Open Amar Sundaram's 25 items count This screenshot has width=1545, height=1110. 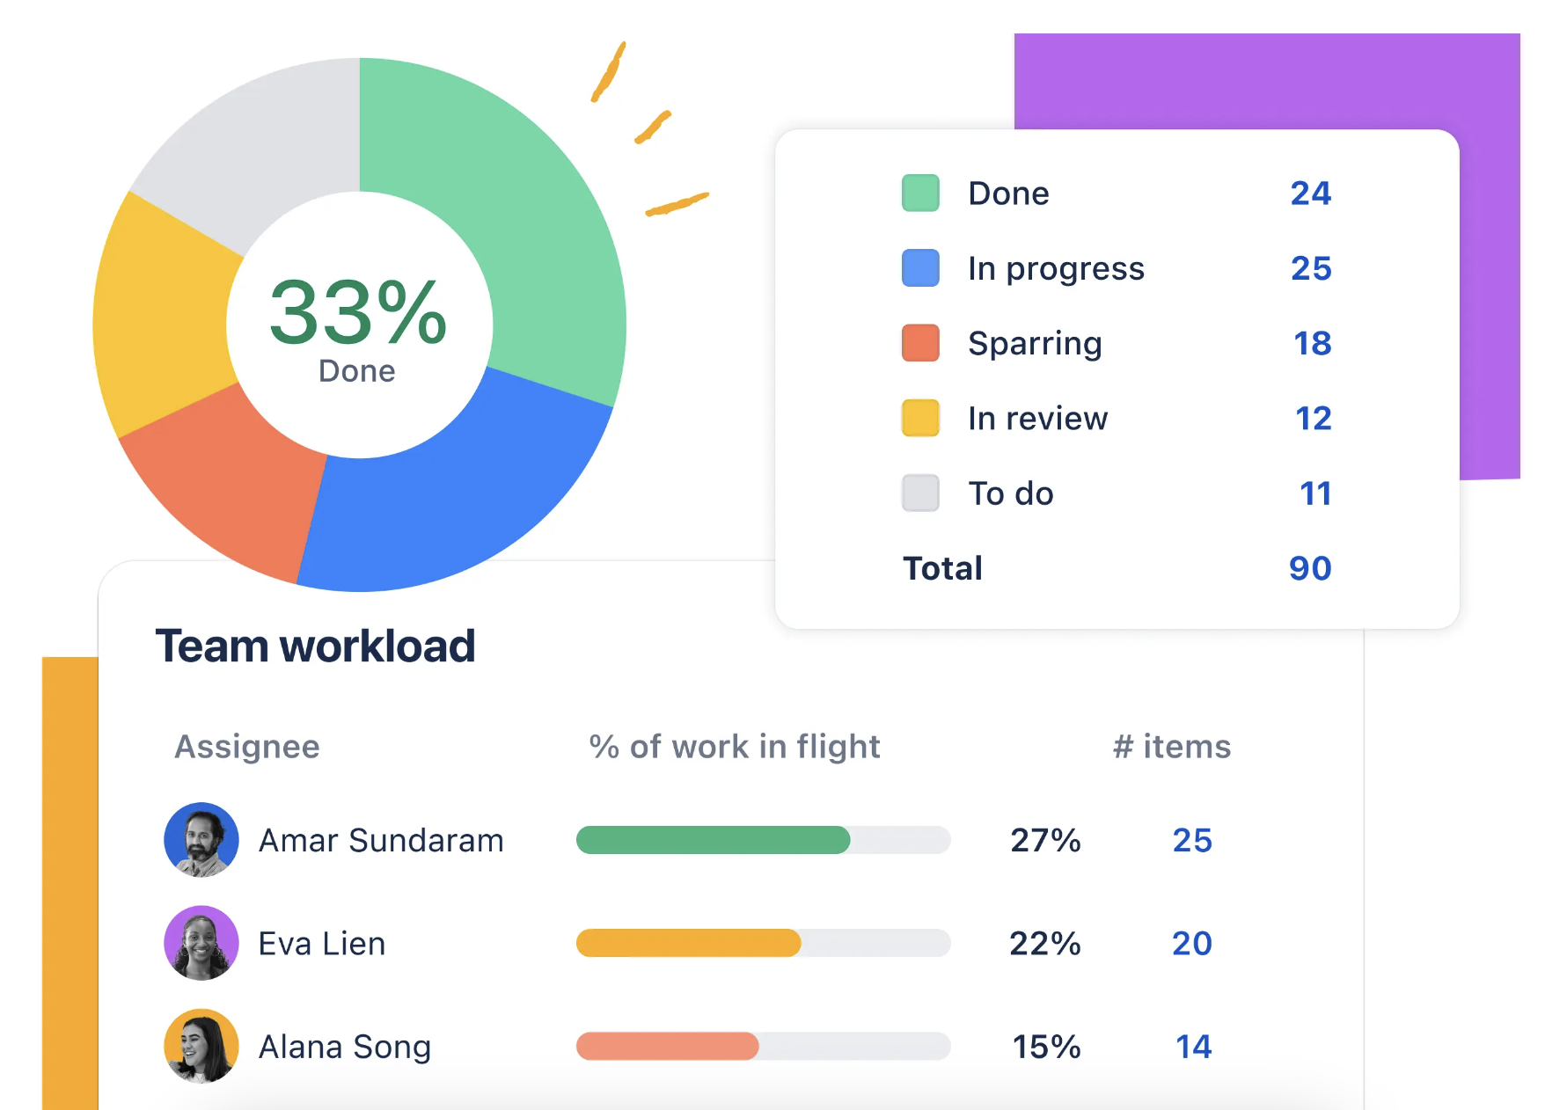point(1192,841)
